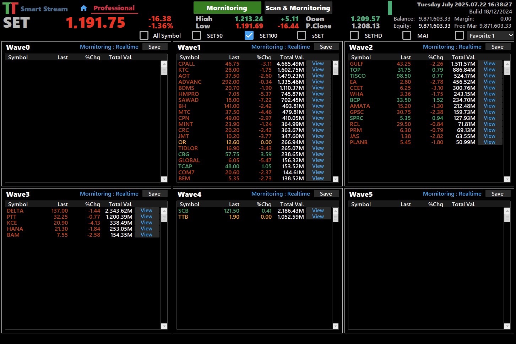516x344 pixels.
Task: Click Wave1 scrollbar down arrow
Action: [x=336, y=179]
